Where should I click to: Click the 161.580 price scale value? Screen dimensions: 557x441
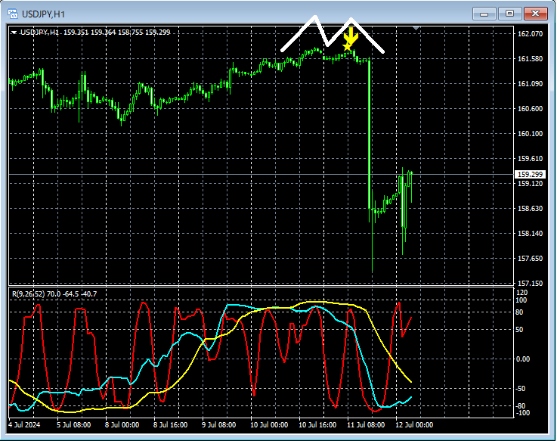[x=530, y=59]
